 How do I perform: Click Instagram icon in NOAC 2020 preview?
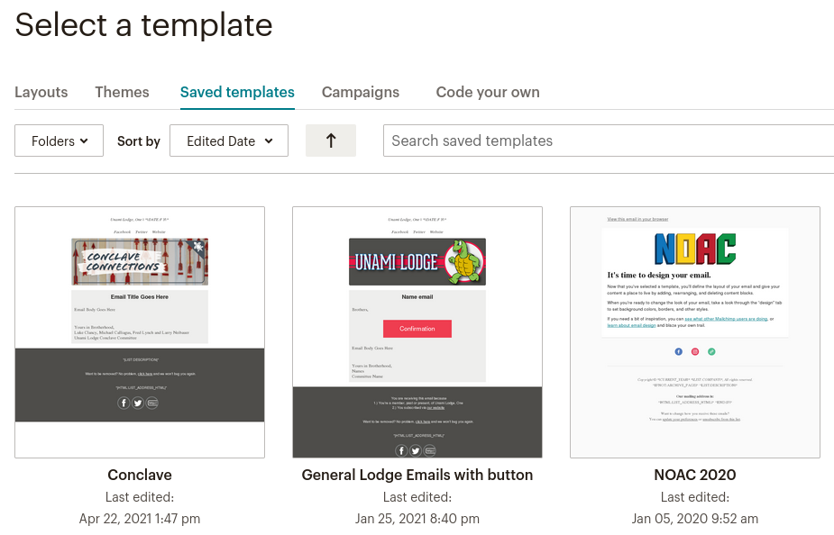click(695, 351)
